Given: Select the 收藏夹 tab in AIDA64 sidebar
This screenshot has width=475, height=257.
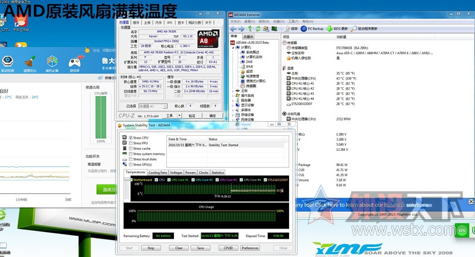Looking at the screenshot, I should (248, 37).
